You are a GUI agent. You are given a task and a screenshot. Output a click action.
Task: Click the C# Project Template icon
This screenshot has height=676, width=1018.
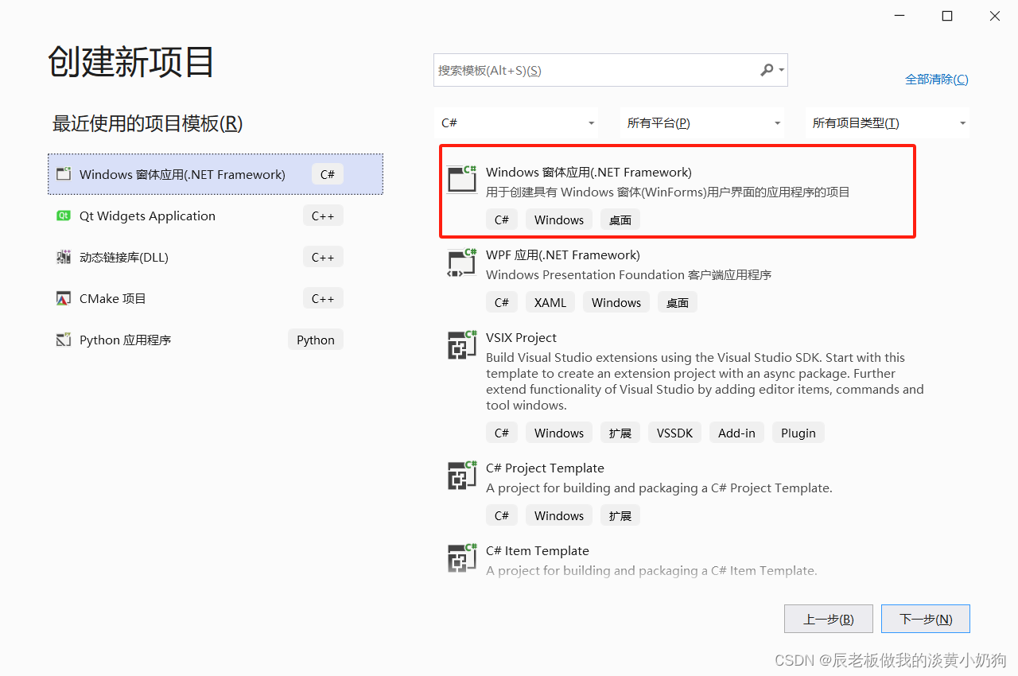(x=462, y=475)
